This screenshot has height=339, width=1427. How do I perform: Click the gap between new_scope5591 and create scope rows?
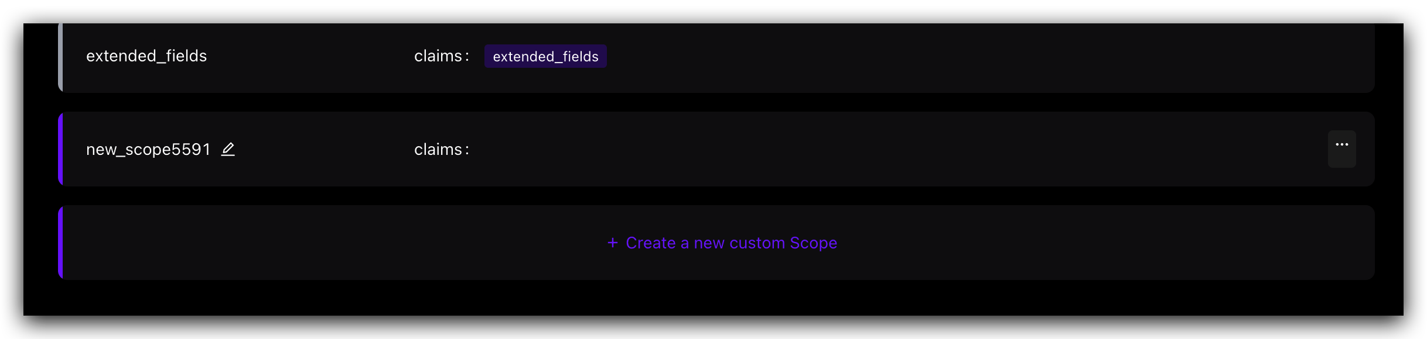[716, 196]
